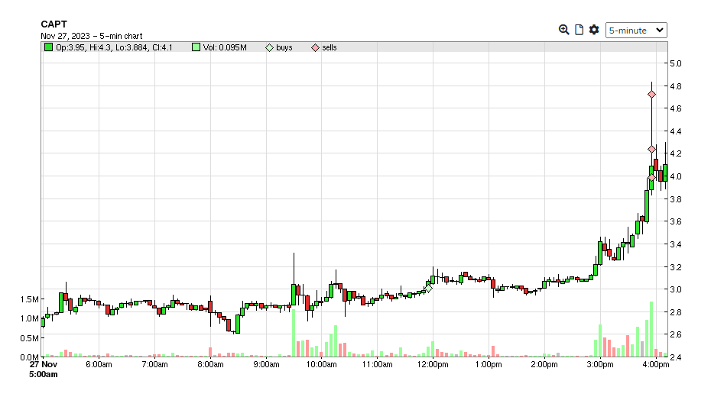Image resolution: width=711 pixels, height=397 pixels.
Task: Click the 27 Nov 5:00am axis label
Action: click(x=44, y=370)
